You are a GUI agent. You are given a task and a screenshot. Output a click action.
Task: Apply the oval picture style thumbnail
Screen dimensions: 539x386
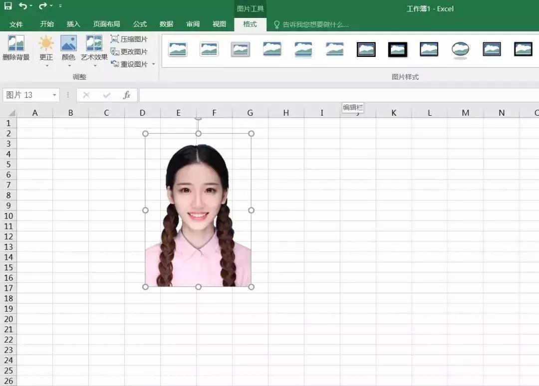tap(460, 49)
